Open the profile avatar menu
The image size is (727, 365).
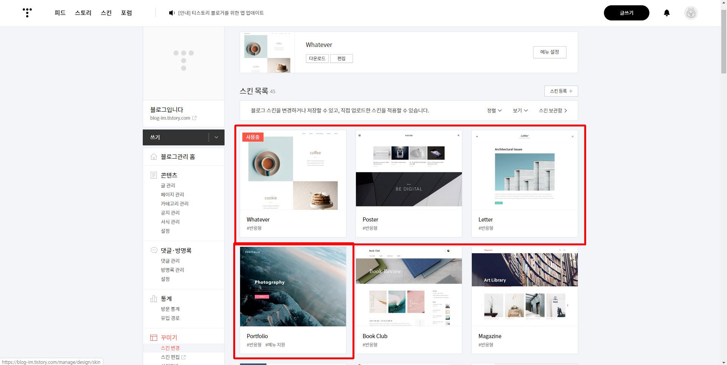point(691,13)
